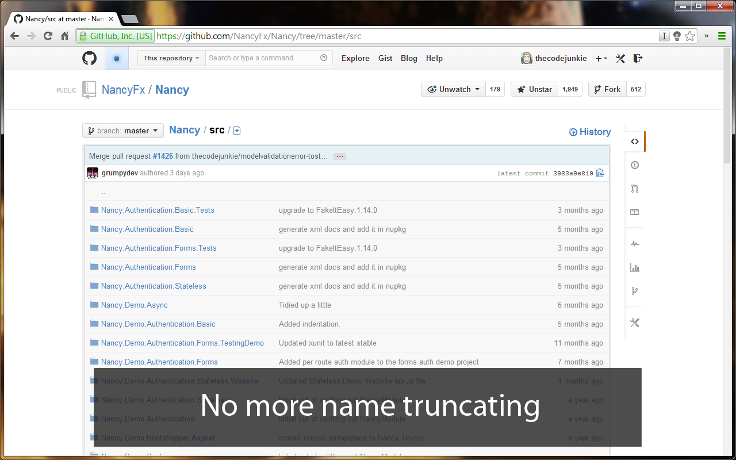The width and height of the screenshot is (736, 460).
Task: Click the sign out icon in header
Action: coord(638,58)
